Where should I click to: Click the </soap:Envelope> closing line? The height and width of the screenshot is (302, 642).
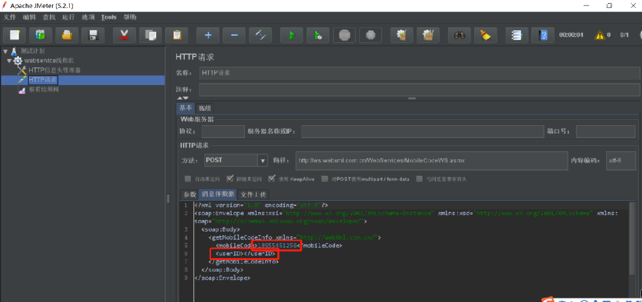pyautogui.click(x=223, y=278)
